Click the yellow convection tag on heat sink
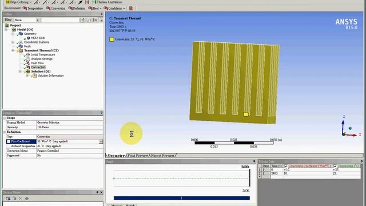This screenshot has height=206, width=366. [246, 114]
